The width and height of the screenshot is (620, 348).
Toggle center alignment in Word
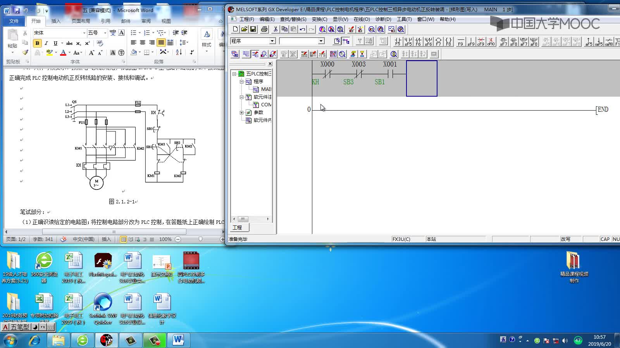point(143,43)
